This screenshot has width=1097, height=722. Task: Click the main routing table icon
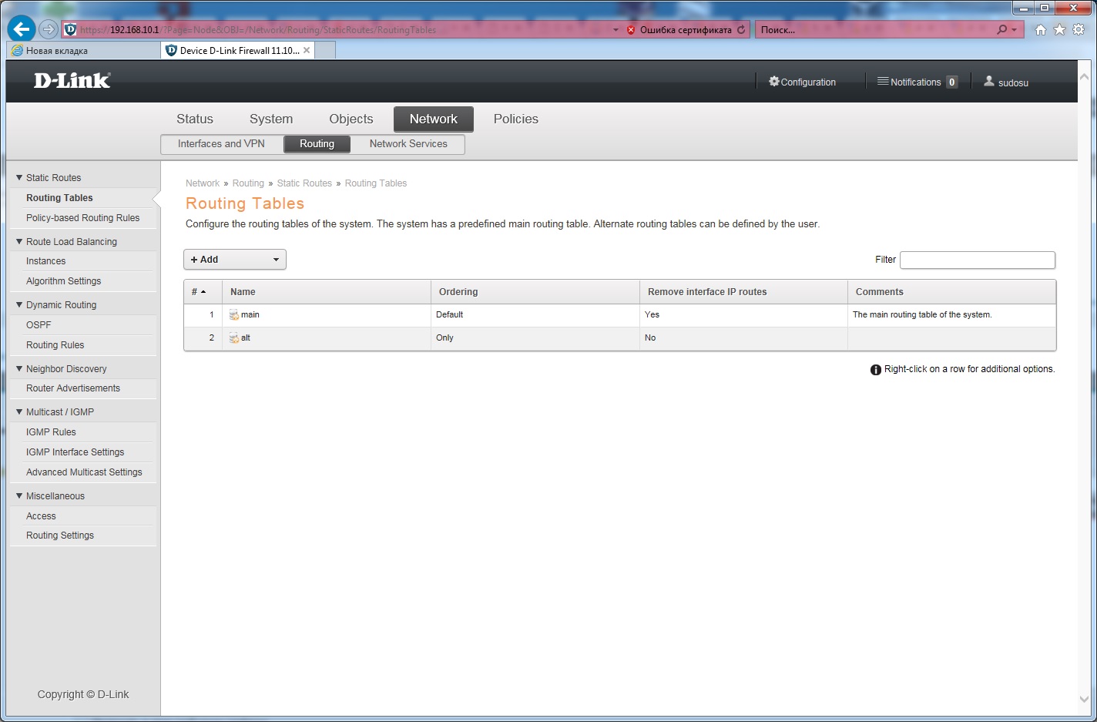234,315
